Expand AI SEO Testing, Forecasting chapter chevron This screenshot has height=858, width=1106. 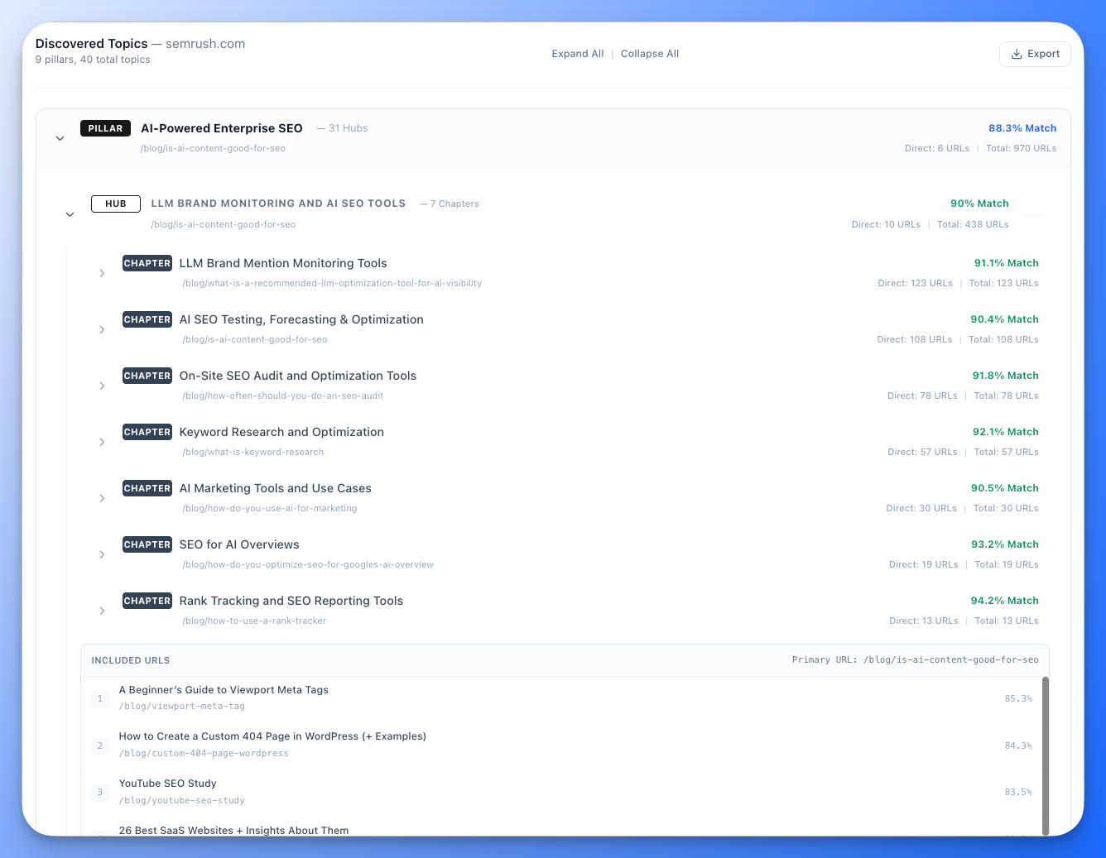click(x=102, y=329)
